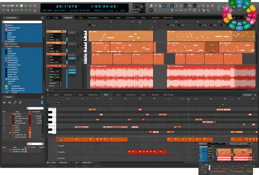The image size is (259, 175).
Task: Select the magnifier zoom tool
Action: tap(203, 6)
